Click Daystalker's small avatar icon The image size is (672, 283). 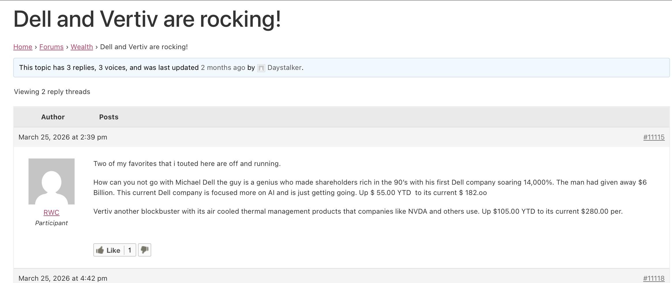261,68
